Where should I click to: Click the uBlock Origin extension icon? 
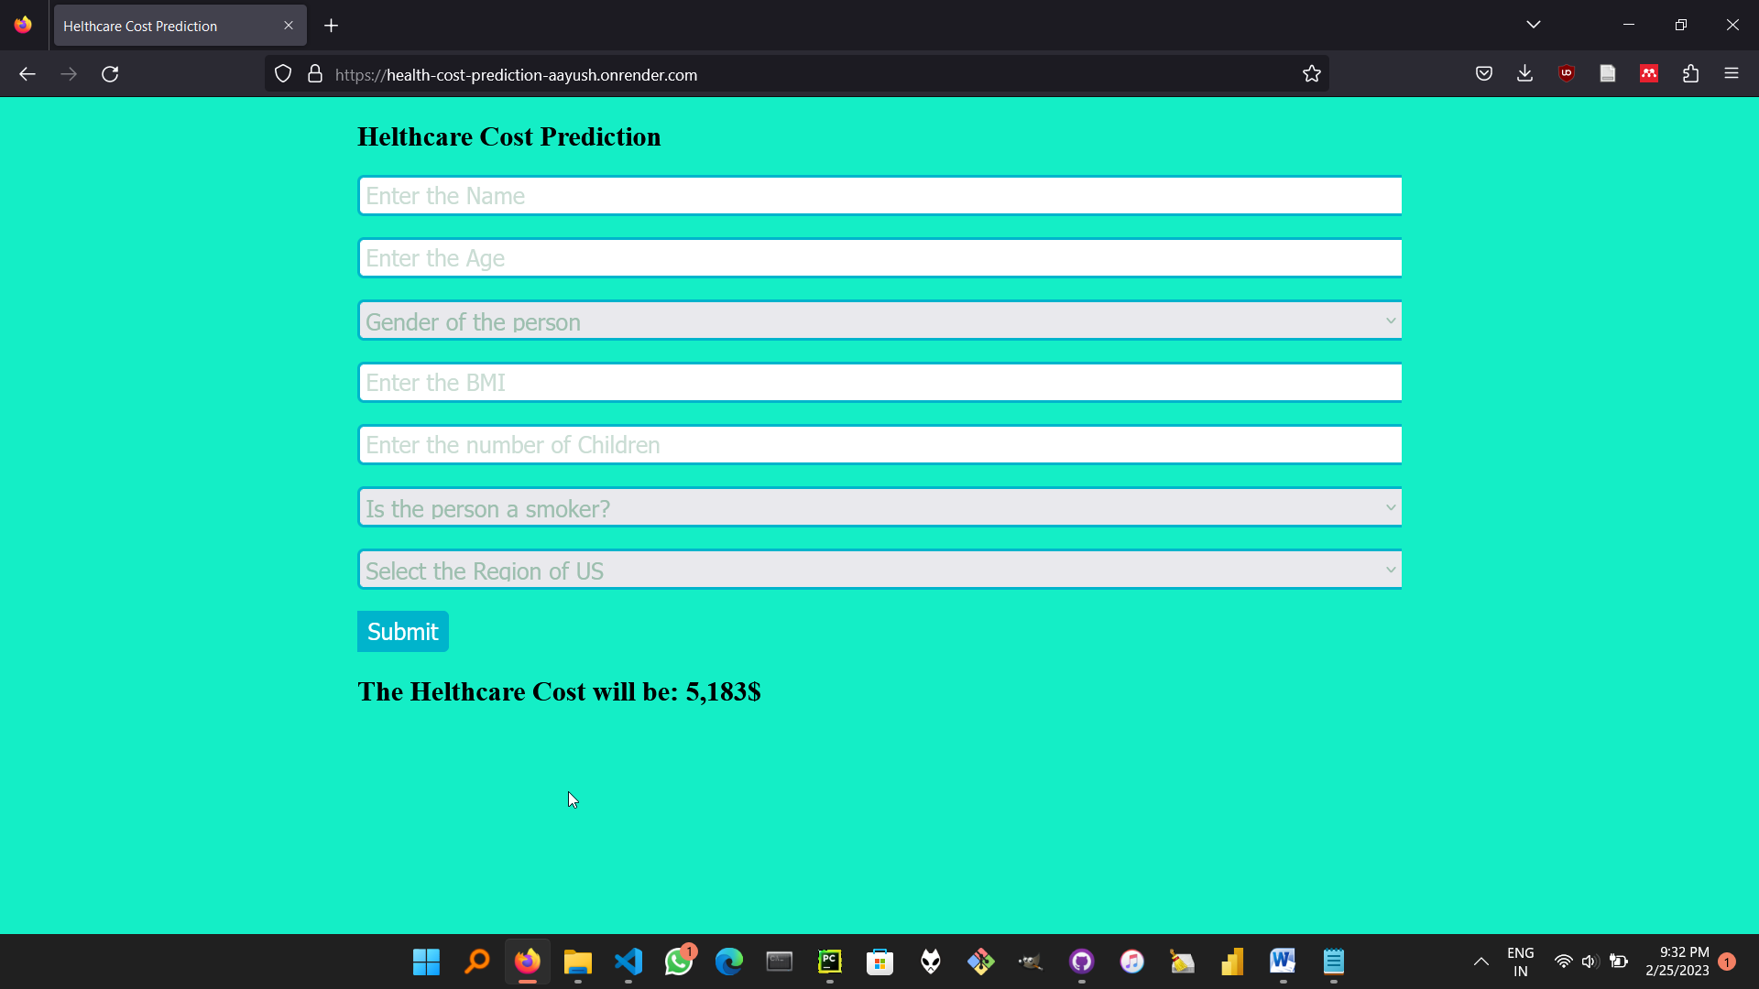pyautogui.click(x=1567, y=74)
